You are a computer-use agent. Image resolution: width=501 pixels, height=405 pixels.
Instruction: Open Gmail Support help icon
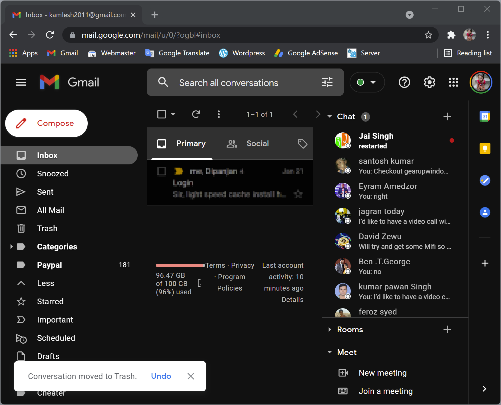(x=404, y=82)
